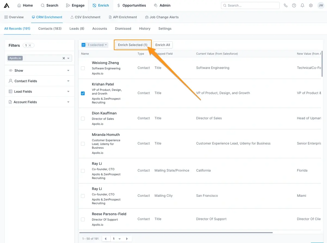Screen dimensions: 327x243
Task: Open the Home menu
Action: click(25, 5)
